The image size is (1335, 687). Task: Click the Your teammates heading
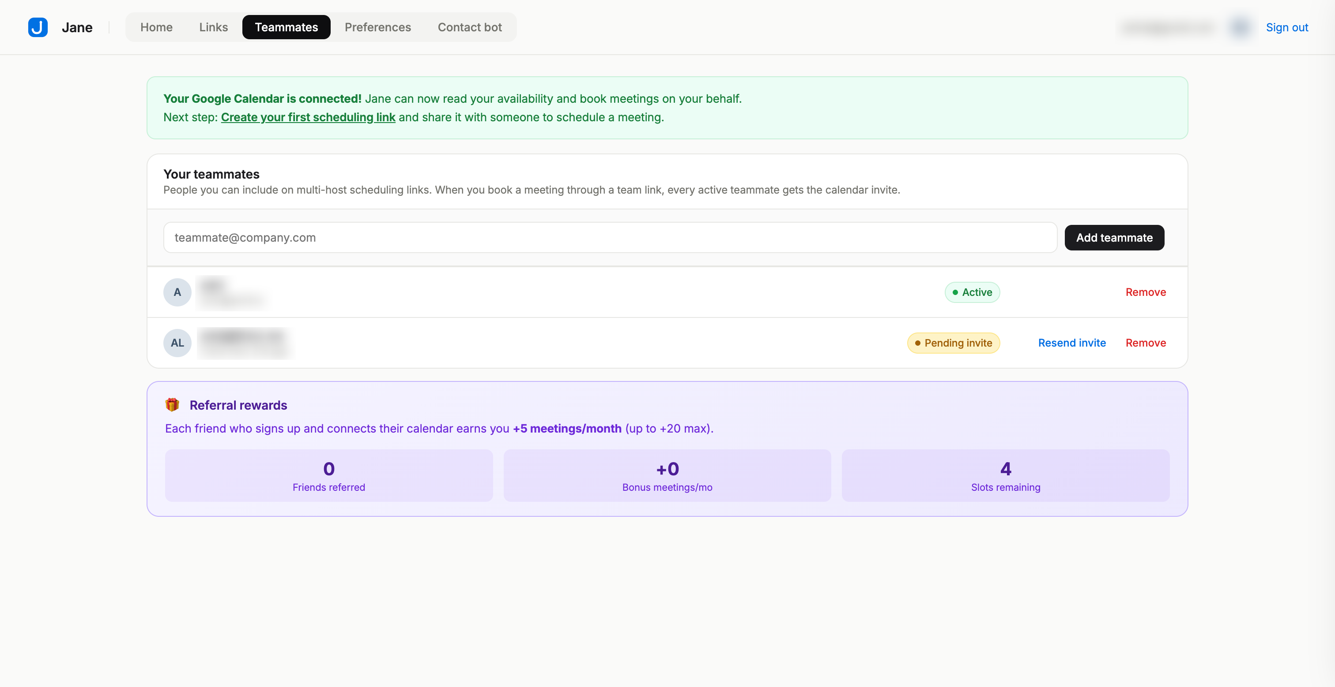click(211, 174)
